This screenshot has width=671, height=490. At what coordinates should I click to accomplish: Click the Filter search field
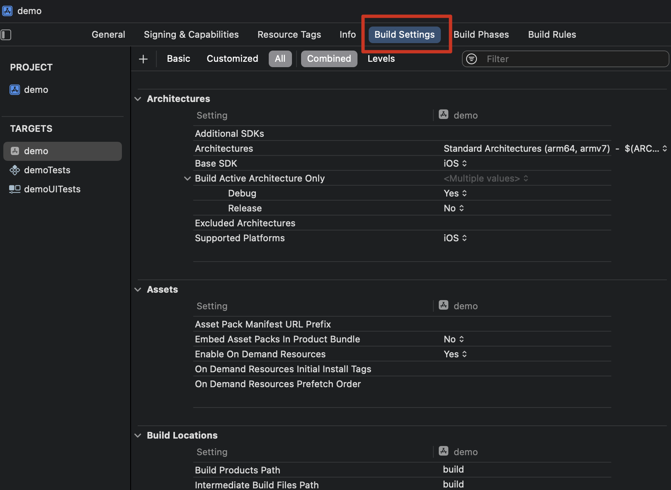(565, 59)
